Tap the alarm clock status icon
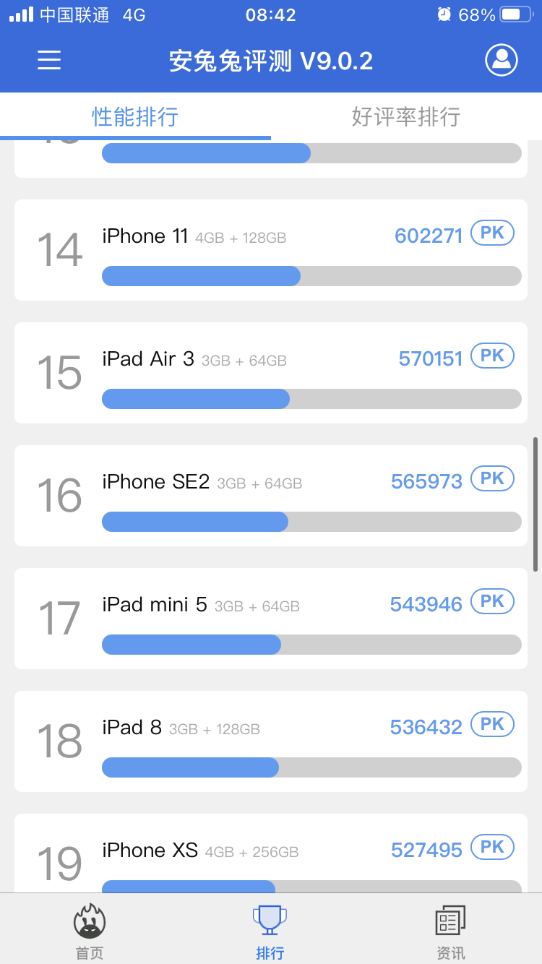This screenshot has width=542, height=964. 444,14
